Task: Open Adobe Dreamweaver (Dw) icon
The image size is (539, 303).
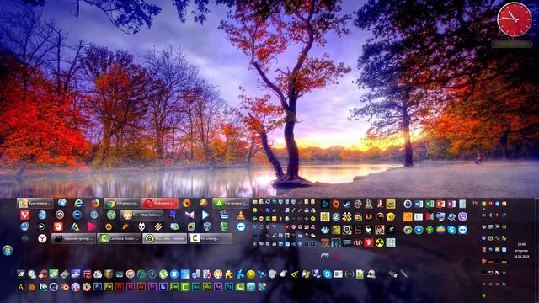Action: [174, 287]
